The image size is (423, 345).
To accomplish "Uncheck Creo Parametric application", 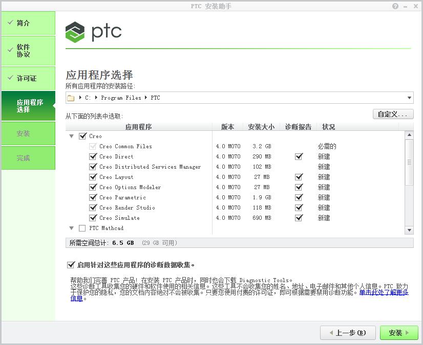I will coord(93,197).
